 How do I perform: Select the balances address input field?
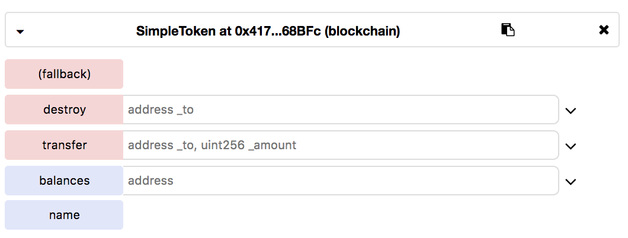click(340, 181)
